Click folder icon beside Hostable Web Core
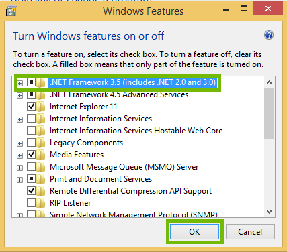 tap(41, 131)
